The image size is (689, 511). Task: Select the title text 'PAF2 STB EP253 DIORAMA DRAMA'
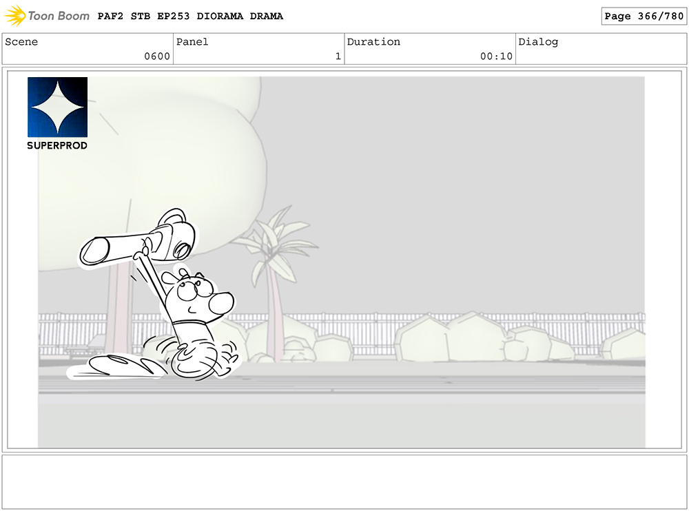coord(190,17)
